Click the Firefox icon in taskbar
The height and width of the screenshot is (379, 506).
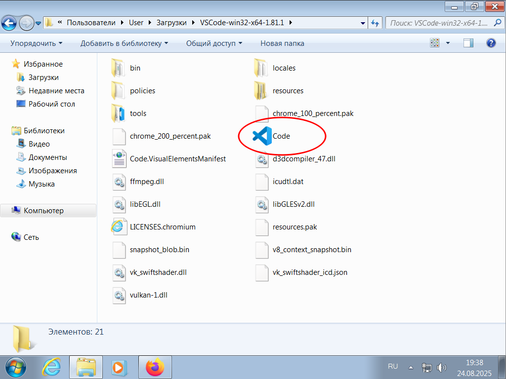click(155, 367)
